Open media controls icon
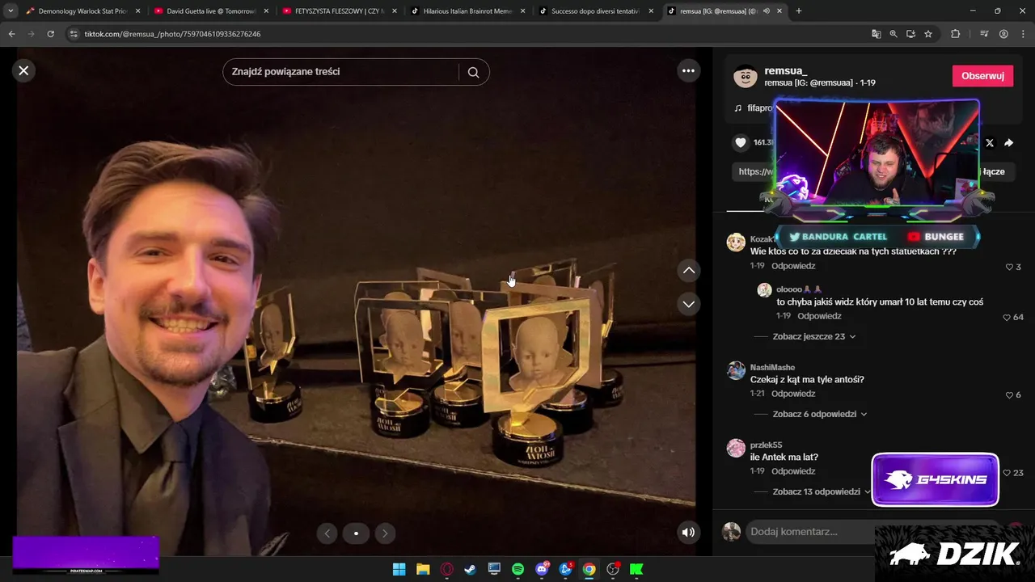 (x=984, y=34)
